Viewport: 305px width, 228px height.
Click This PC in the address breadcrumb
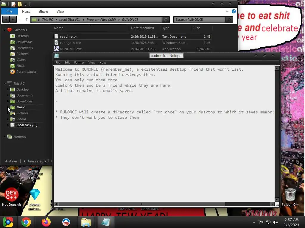point(47,20)
